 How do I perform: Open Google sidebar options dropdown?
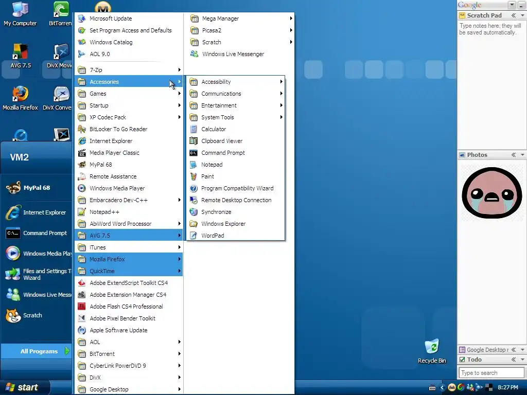pos(512,5)
